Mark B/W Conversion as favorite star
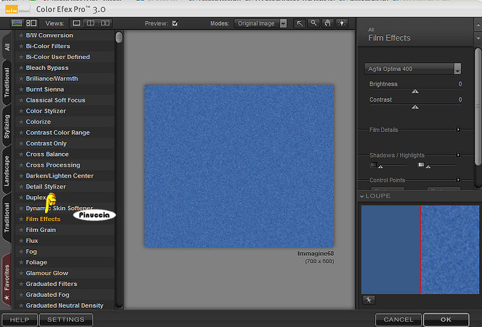The image size is (482, 327). [21, 36]
